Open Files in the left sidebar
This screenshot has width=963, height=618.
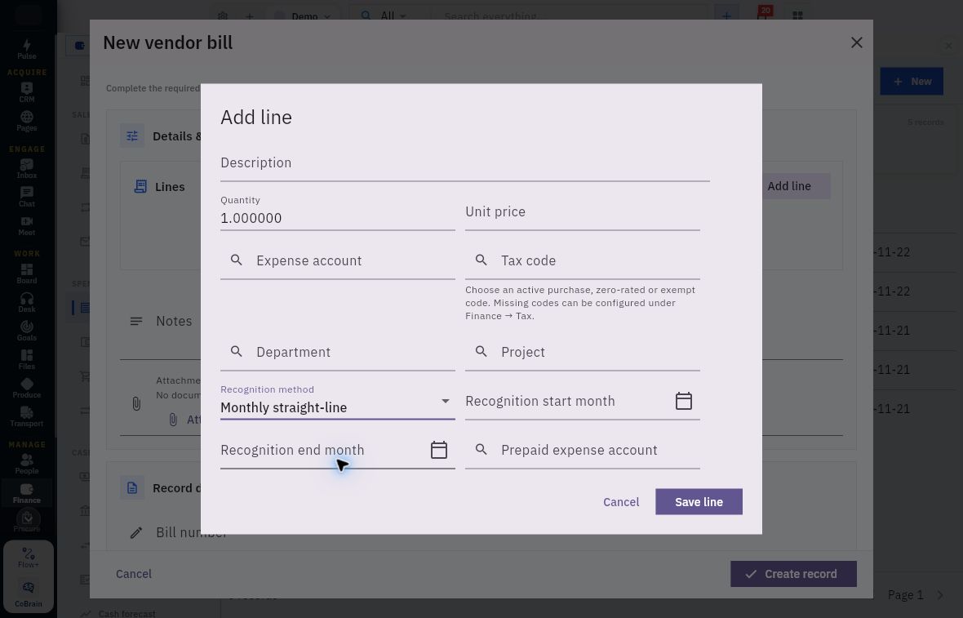click(x=27, y=360)
